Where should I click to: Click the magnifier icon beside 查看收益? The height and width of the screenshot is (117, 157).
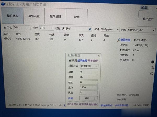[x=119, y=40]
